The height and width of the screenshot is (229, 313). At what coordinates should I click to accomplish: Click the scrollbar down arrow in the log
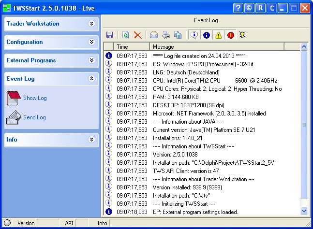(304, 211)
